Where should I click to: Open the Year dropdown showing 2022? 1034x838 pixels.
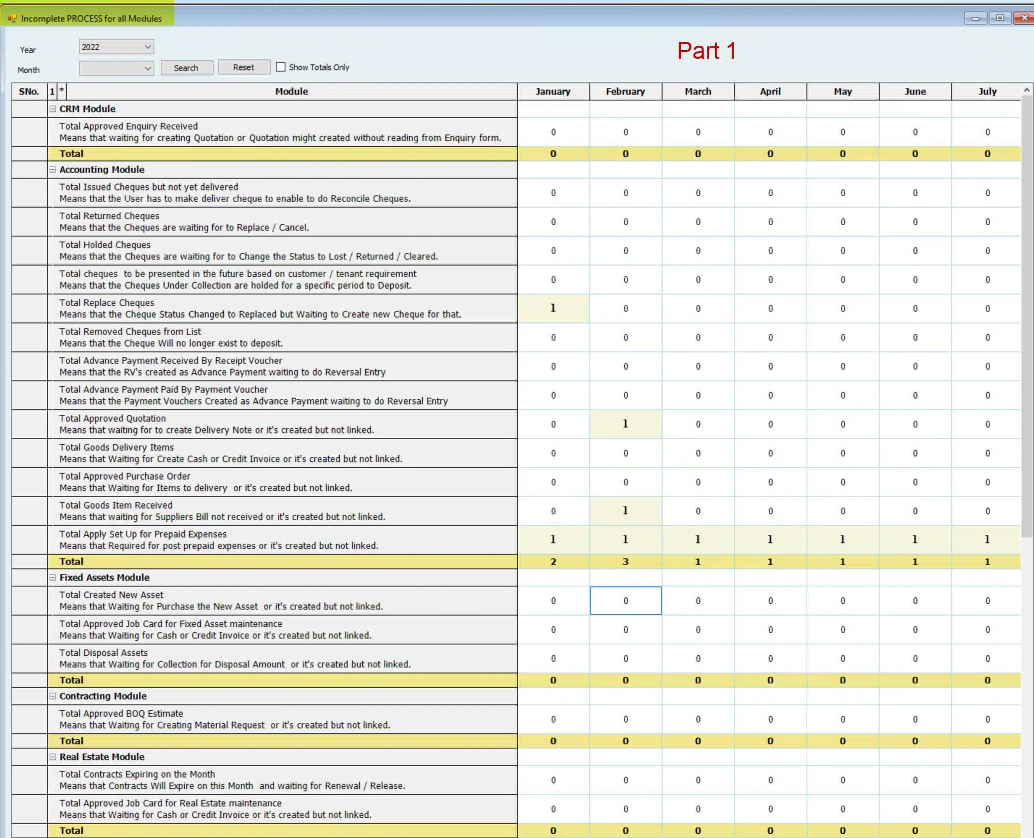[x=116, y=47]
